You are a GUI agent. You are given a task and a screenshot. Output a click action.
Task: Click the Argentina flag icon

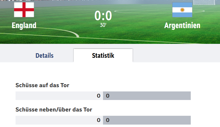pos(182,10)
